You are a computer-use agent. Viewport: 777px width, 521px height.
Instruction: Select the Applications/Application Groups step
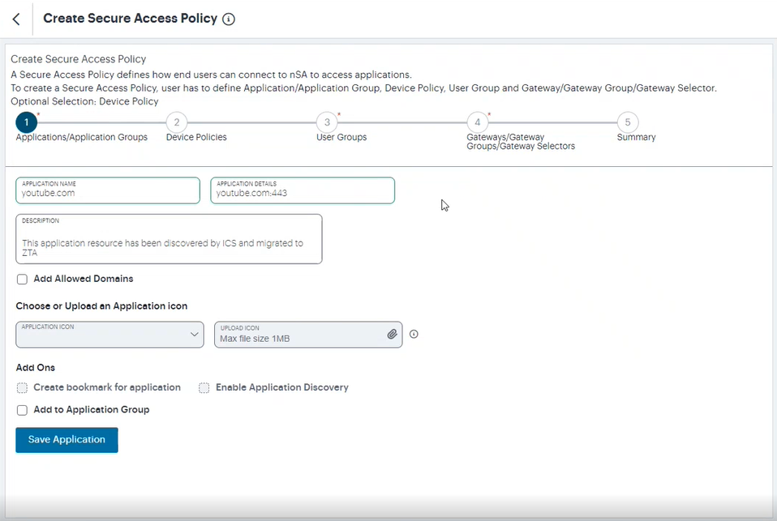[x=26, y=122]
